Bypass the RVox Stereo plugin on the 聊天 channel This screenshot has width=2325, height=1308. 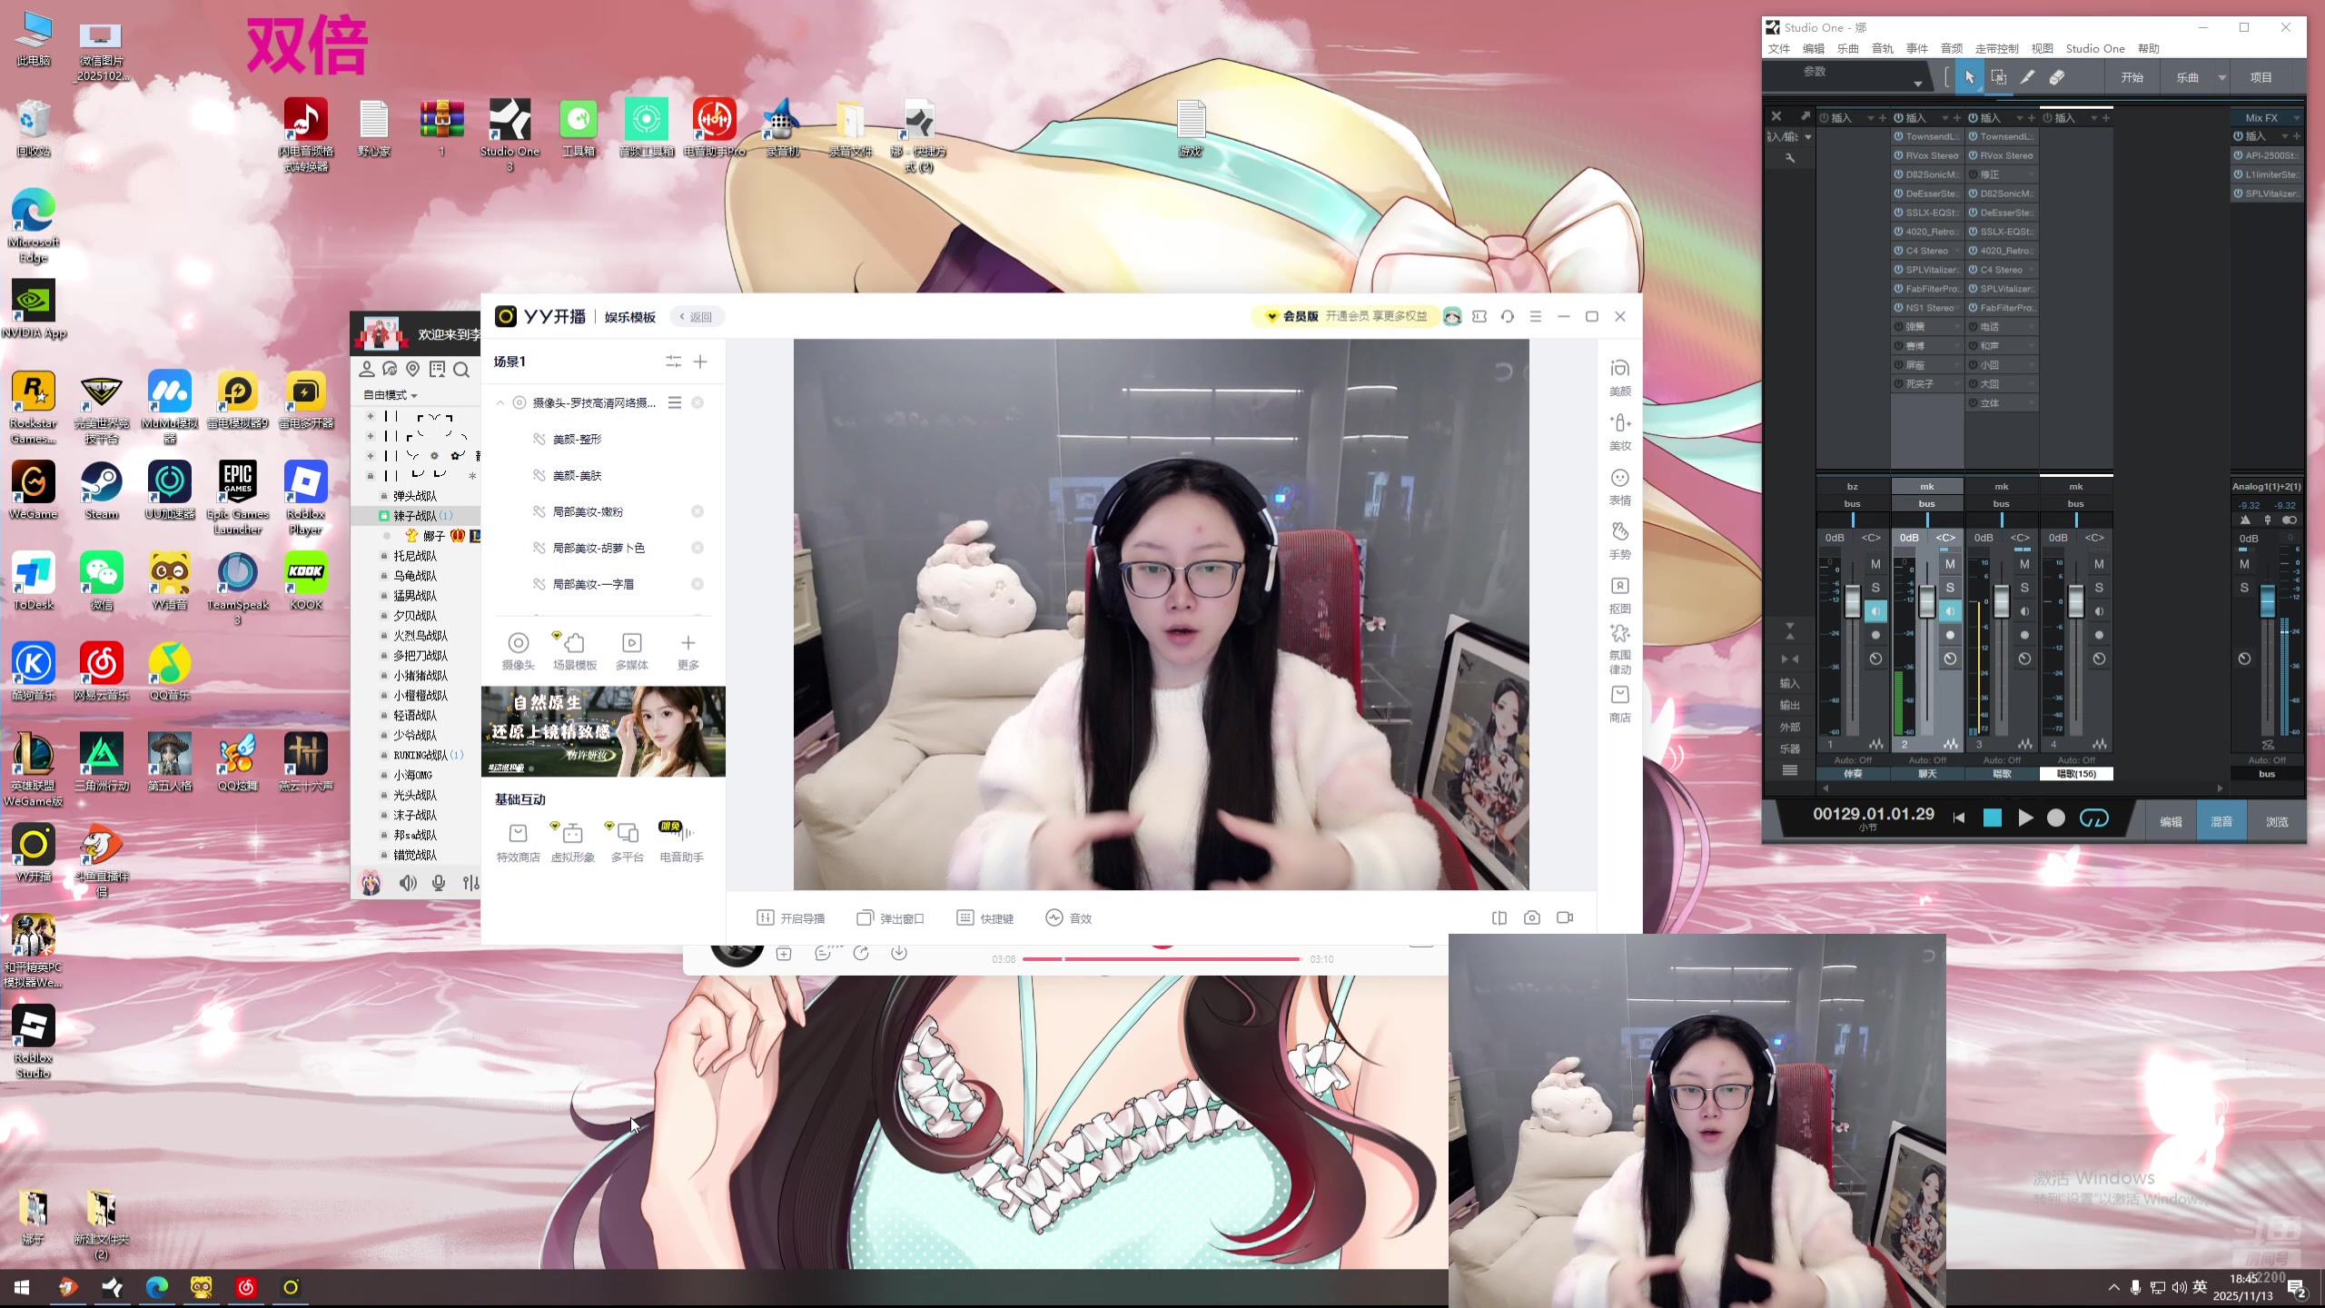pyautogui.click(x=1899, y=155)
